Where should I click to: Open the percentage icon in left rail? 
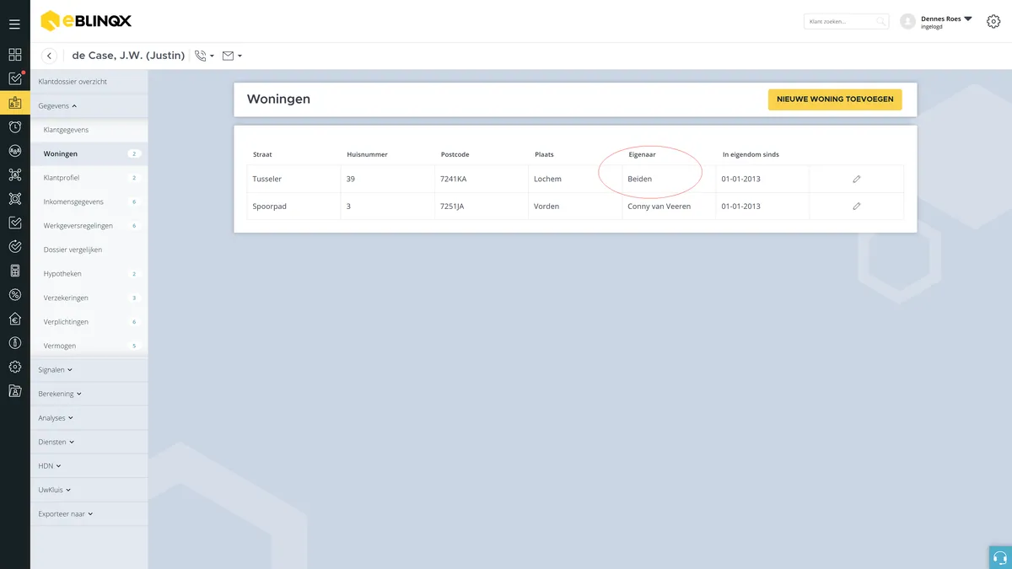14,295
